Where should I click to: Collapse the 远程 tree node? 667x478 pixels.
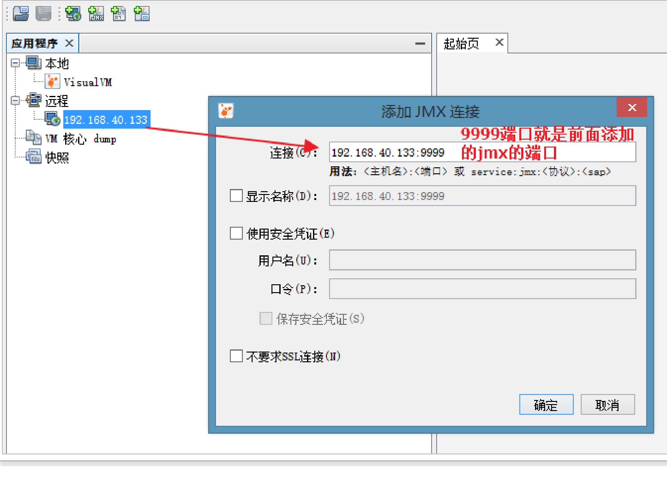click(15, 101)
